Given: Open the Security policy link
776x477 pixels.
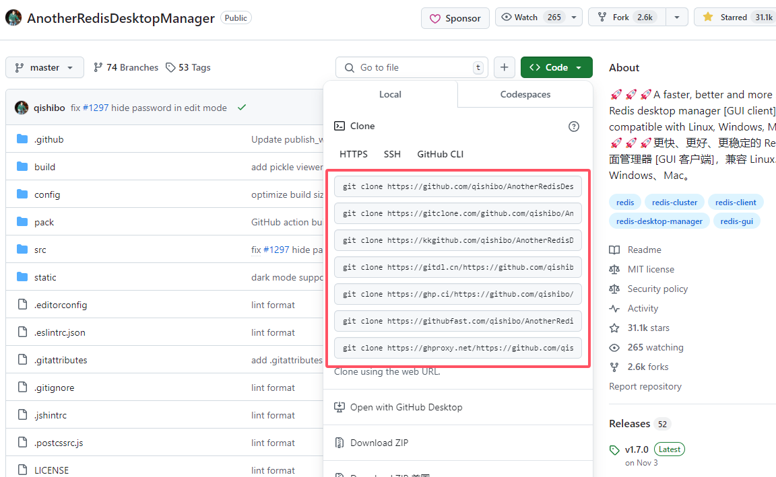Looking at the screenshot, I should (x=657, y=289).
